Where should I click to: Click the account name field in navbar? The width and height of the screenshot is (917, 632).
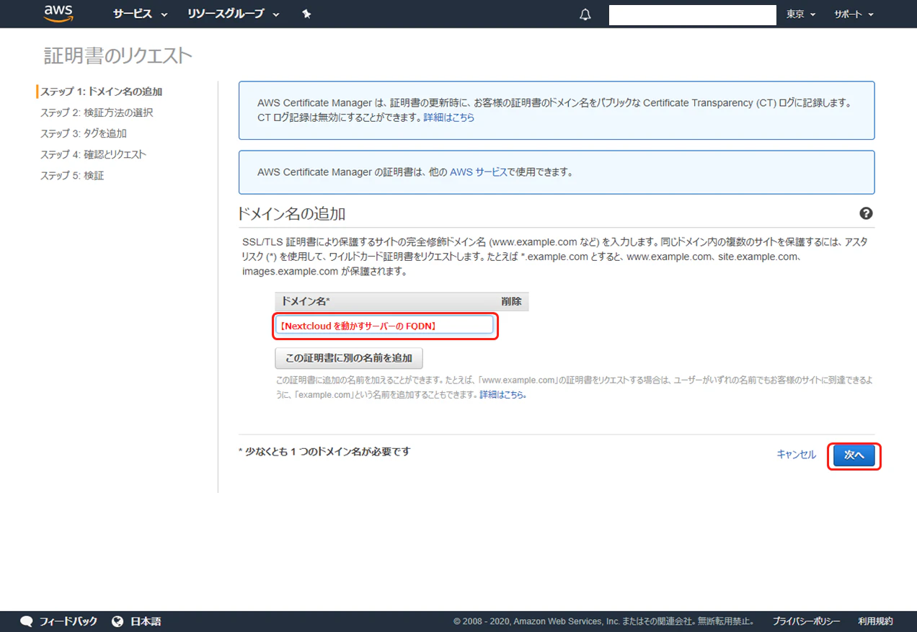point(692,14)
